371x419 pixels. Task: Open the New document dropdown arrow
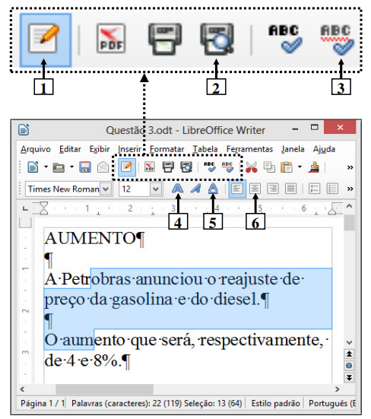[46, 167]
